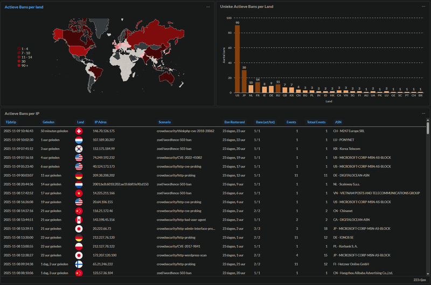Sort table by Scenario column

click(165, 122)
